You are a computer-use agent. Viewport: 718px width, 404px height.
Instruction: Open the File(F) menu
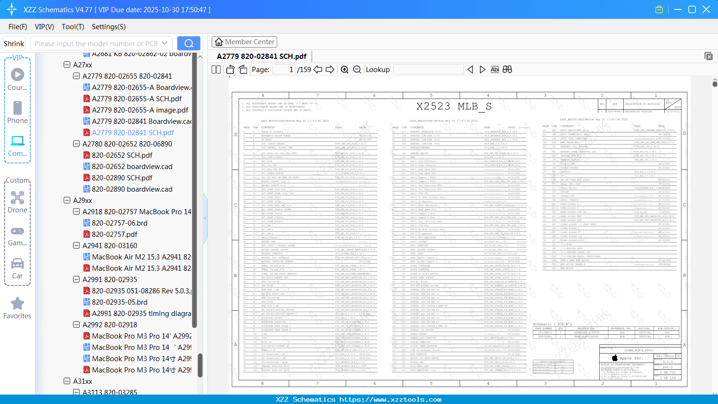(18, 27)
